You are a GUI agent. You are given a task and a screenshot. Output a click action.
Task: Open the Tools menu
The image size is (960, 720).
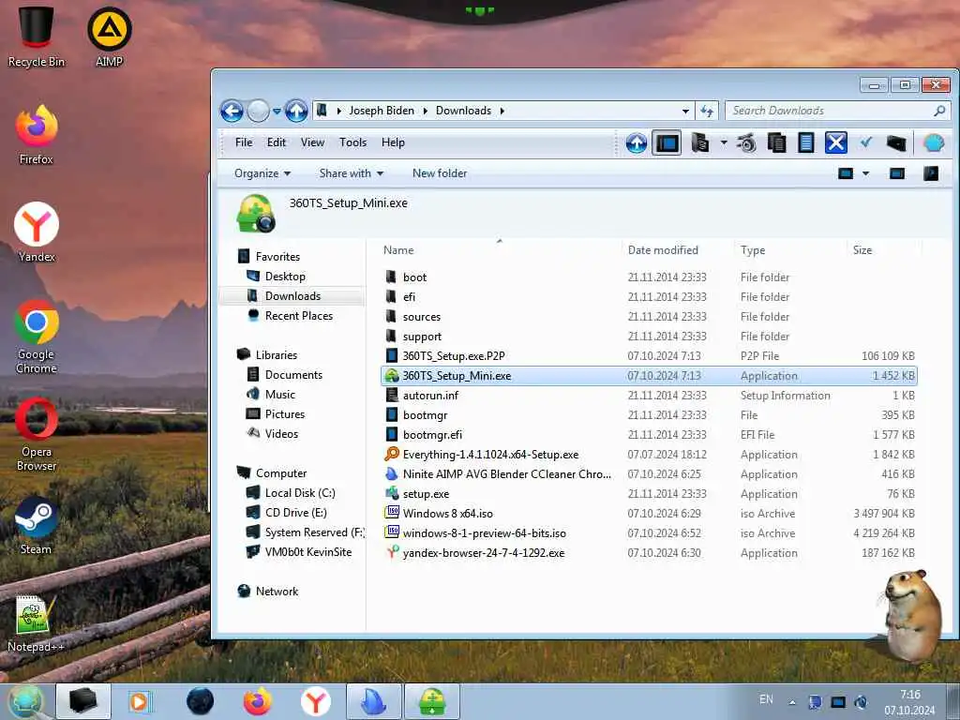click(x=352, y=142)
